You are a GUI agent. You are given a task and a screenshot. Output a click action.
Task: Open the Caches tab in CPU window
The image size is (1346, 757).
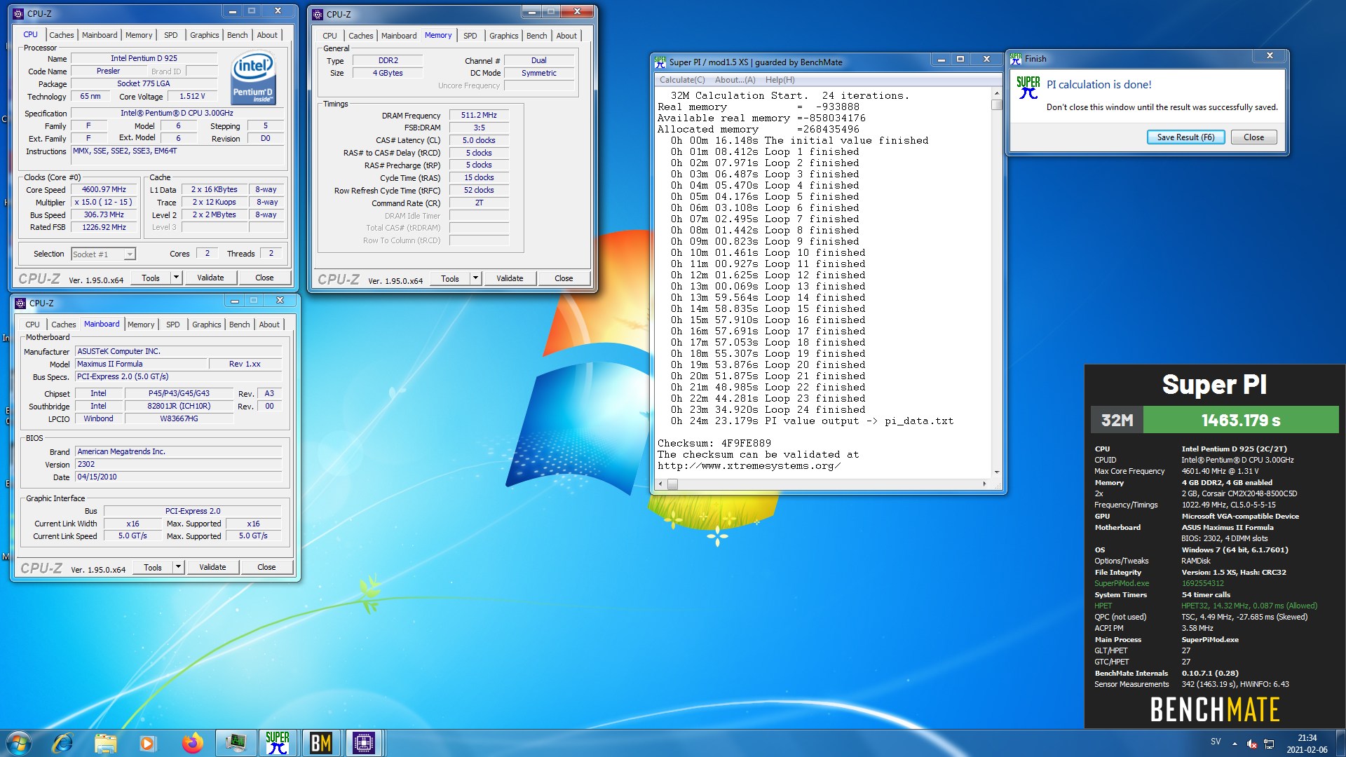pyautogui.click(x=61, y=35)
